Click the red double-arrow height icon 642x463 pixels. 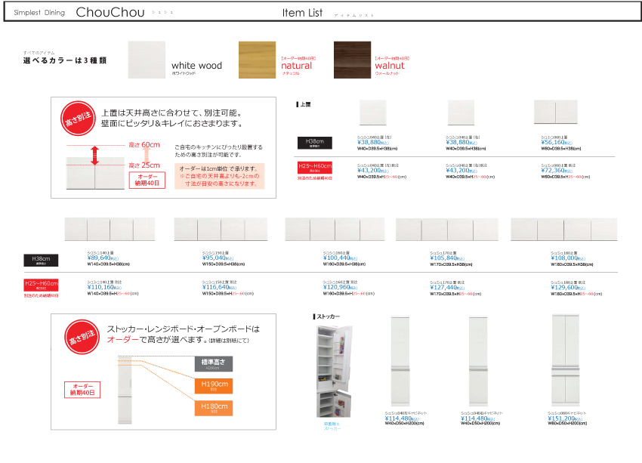(x=95, y=156)
